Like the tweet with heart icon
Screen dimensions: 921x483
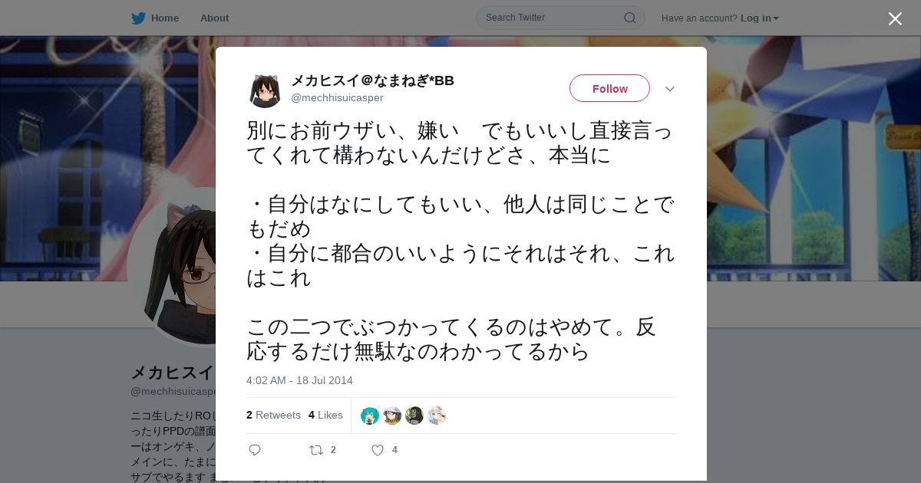pos(377,450)
